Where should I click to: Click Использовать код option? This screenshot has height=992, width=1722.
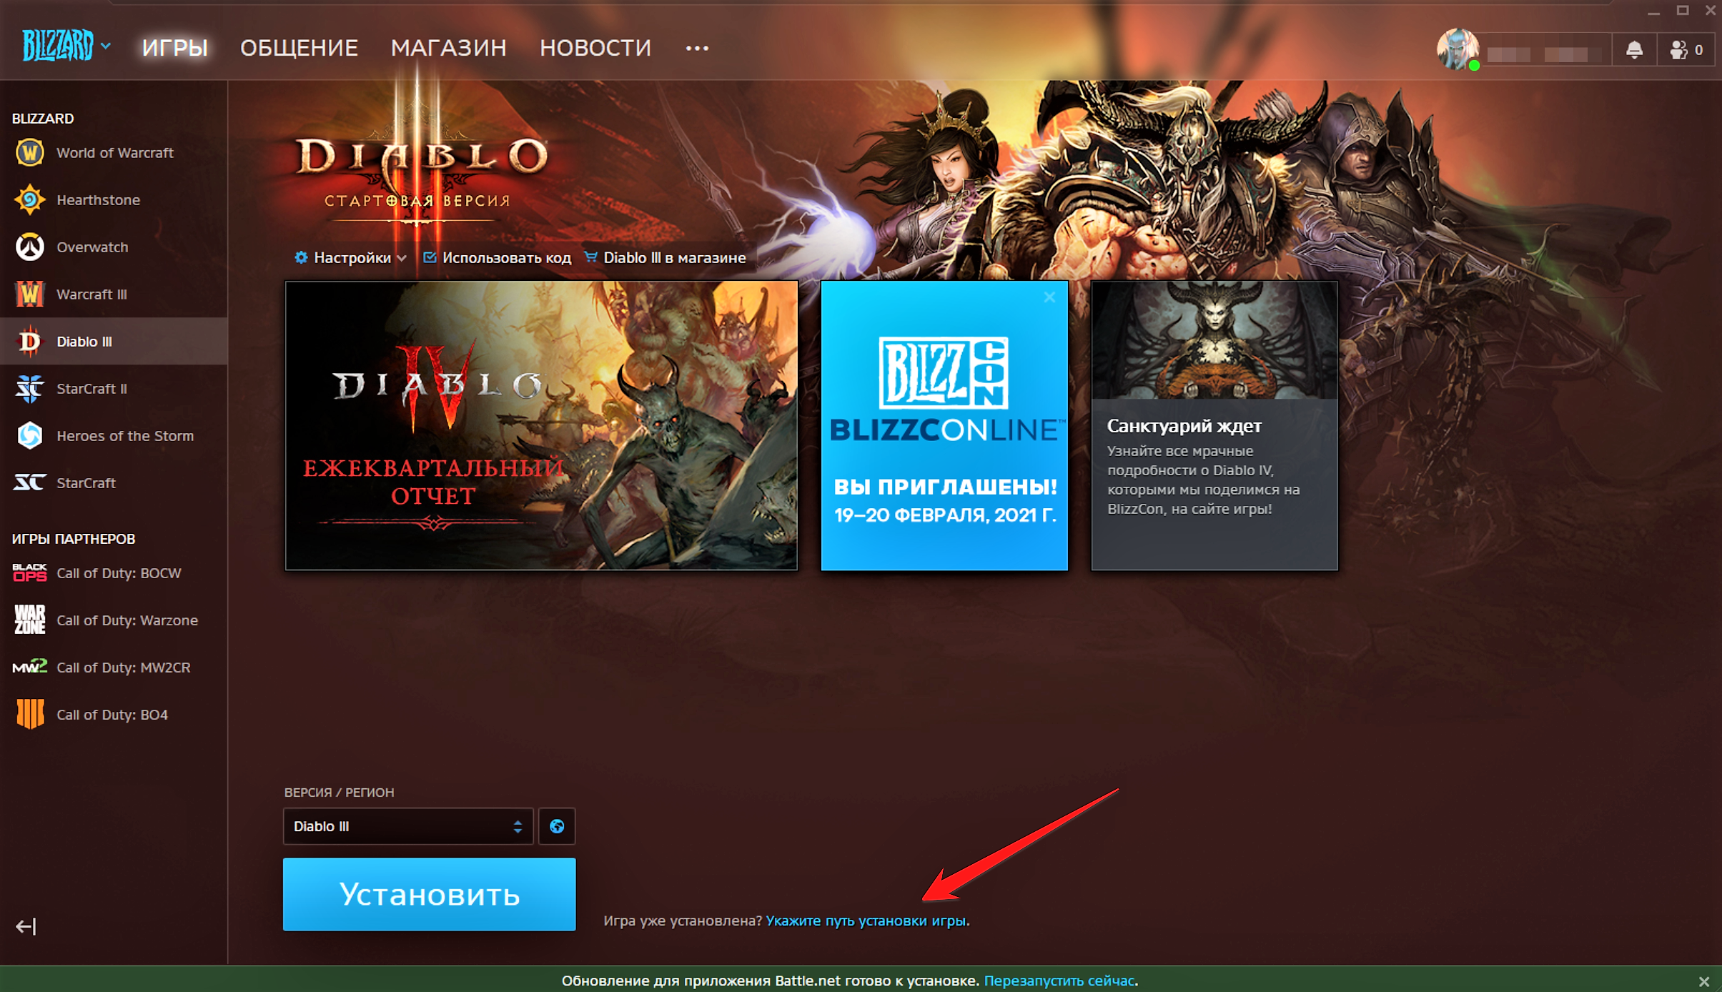pyautogui.click(x=498, y=257)
